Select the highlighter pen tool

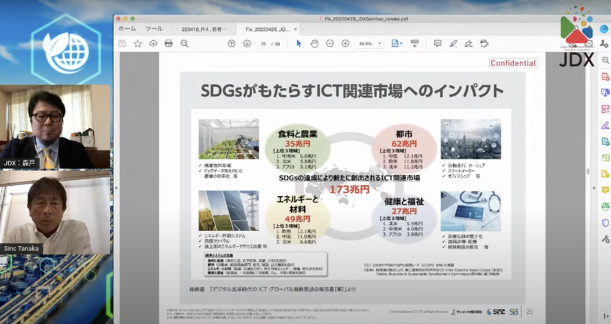pos(453,44)
